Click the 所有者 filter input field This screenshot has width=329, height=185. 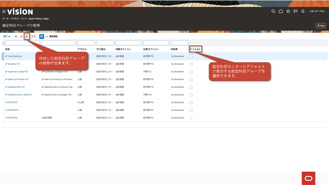click(180, 43)
